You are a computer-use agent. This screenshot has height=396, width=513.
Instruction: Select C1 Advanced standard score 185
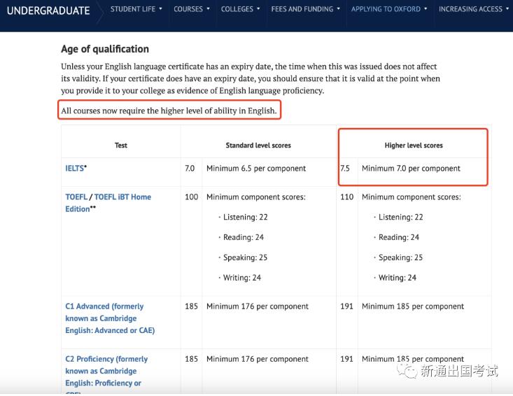191,306
